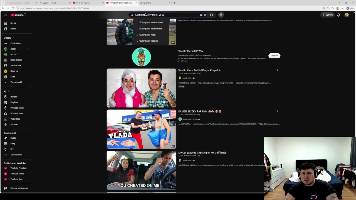356x200 pixels.
Task: Open the on-screen keyboard icon in the search box
Action: (x=201, y=15)
